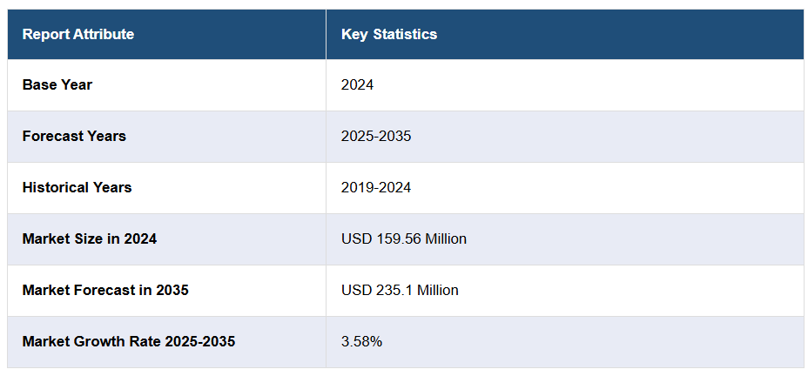Click the Key Statistics column header
Viewport: 808px width, 376px height.
(x=388, y=34)
